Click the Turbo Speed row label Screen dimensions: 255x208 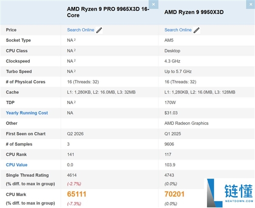click(x=19, y=71)
